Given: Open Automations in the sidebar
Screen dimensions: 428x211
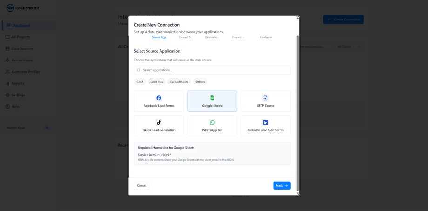Looking at the screenshot, I should 28,60.
